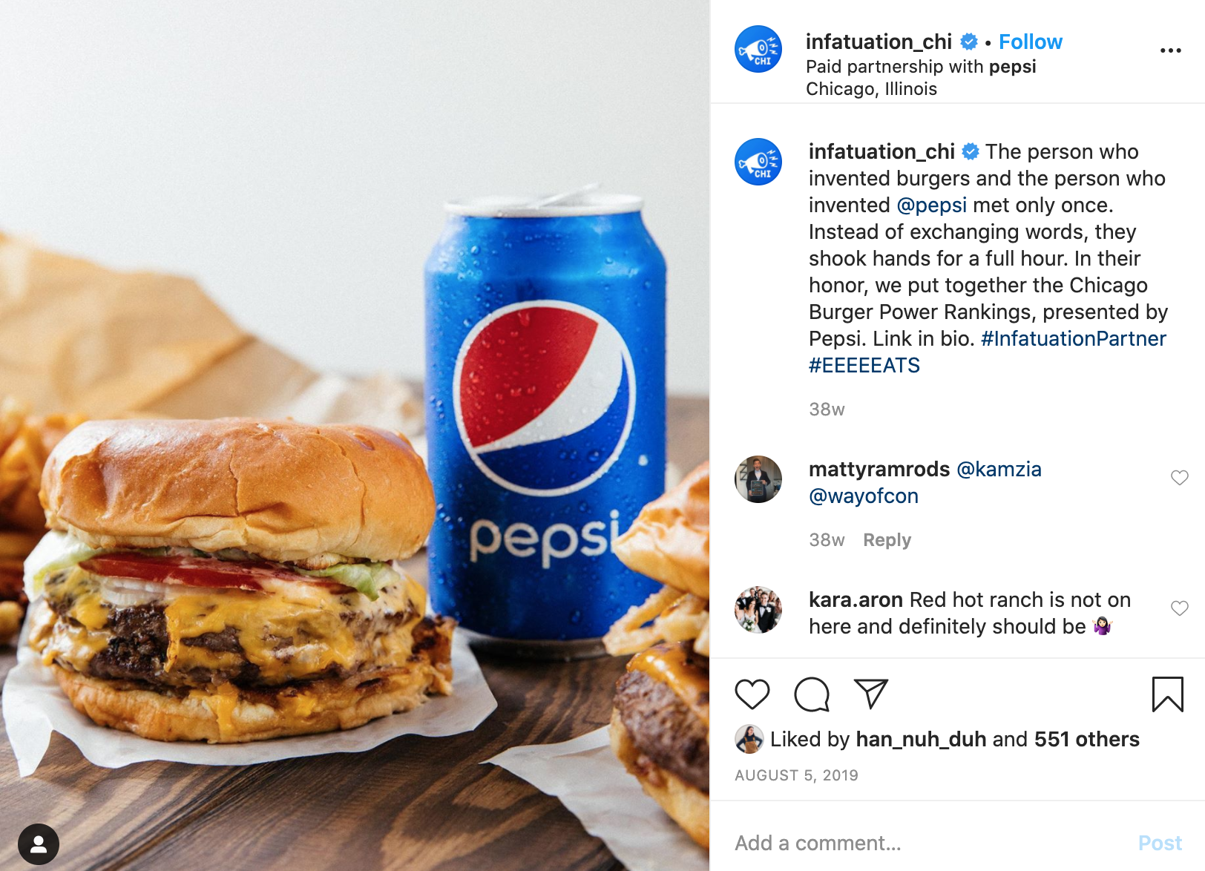Viewport: 1205px width, 871px height.
Task: Open the Chicago, Illinois location link
Action: coord(871,89)
